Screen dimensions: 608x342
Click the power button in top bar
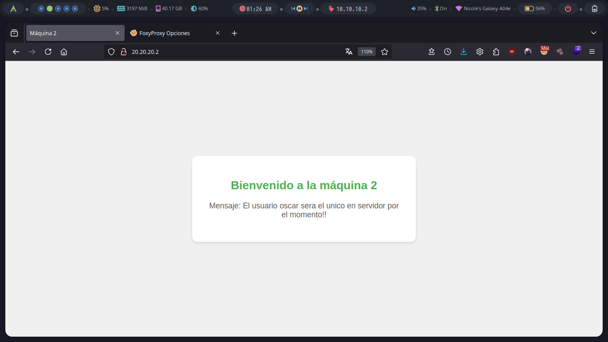[567, 8]
